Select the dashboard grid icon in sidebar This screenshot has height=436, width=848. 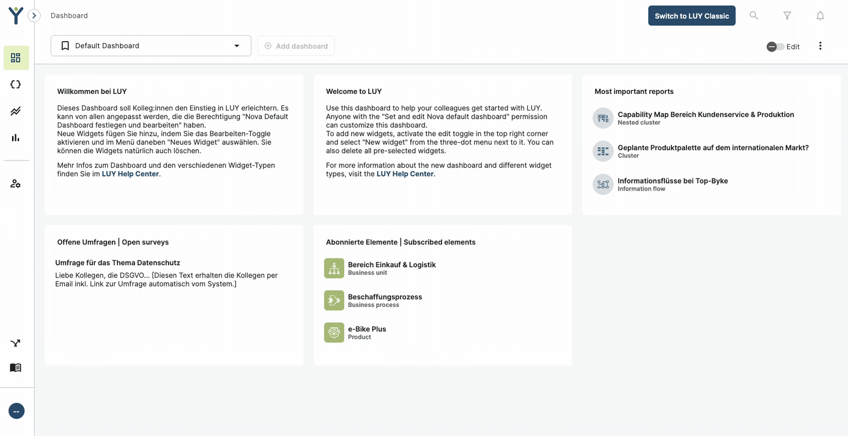tap(16, 58)
